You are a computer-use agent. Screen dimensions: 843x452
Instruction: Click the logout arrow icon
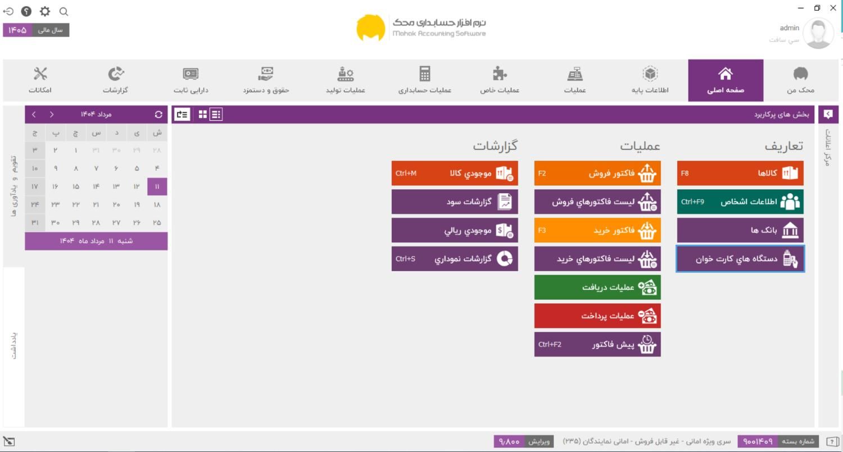tap(9, 11)
